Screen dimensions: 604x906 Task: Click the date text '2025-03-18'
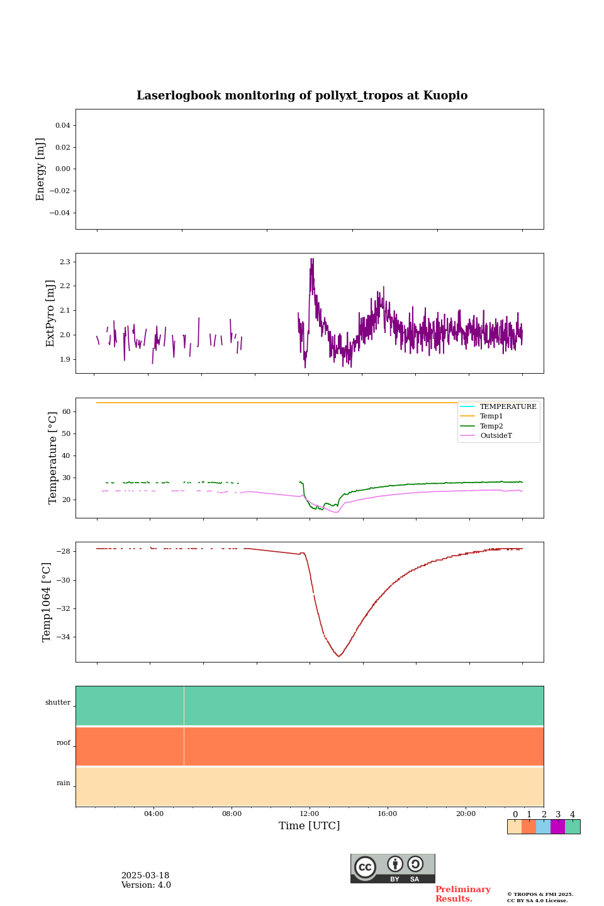coord(145,876)
